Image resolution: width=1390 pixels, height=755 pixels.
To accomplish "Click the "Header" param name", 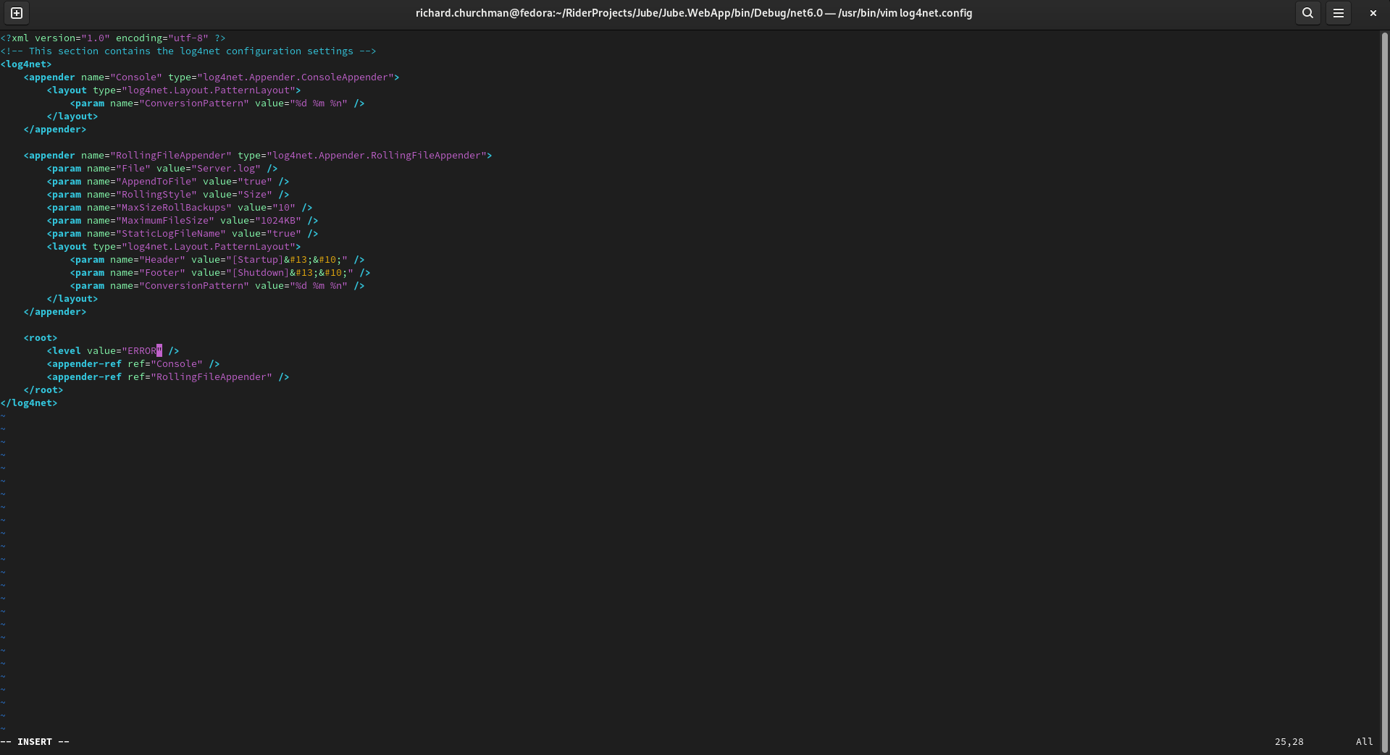I will [162, 259].
